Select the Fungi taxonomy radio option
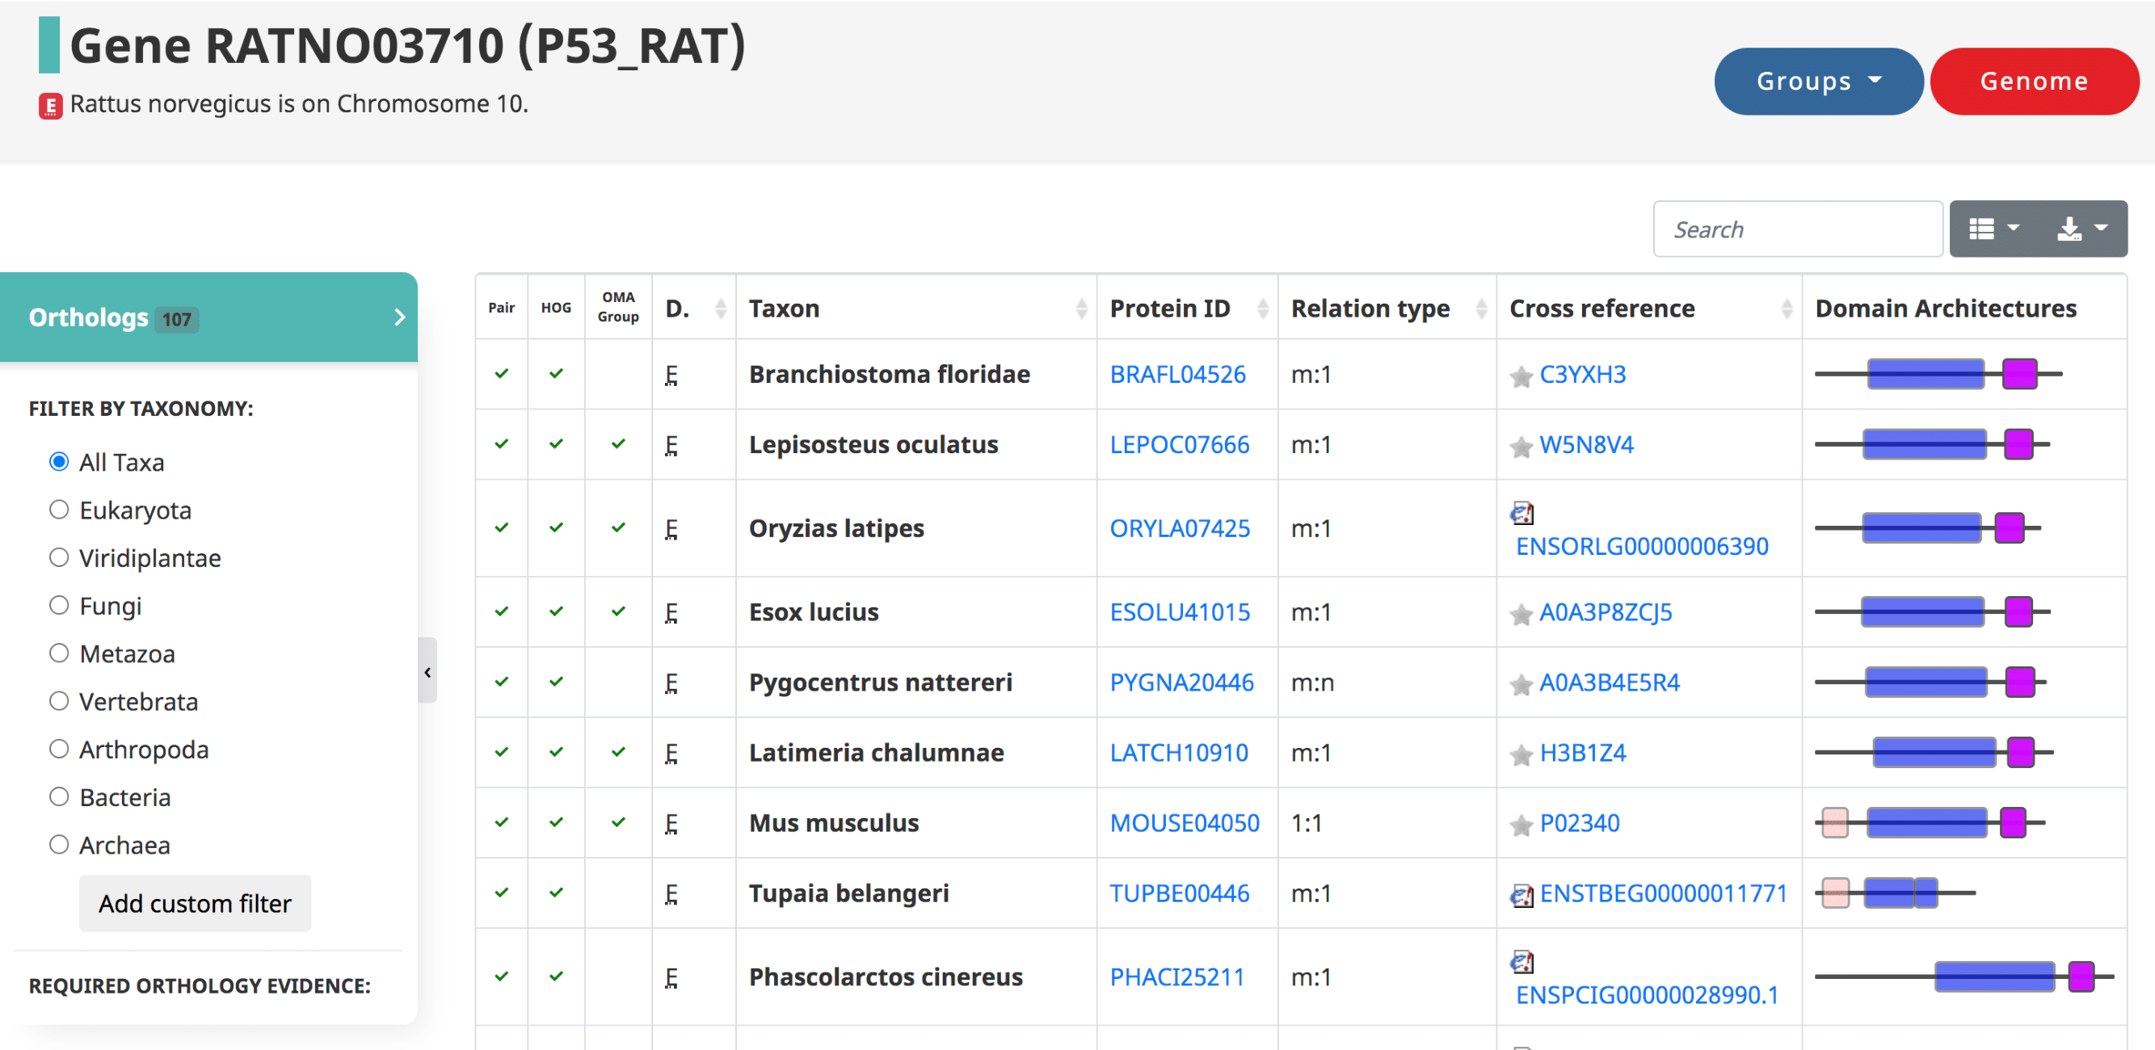2155x1050 pixels. click(x=58, y=604)
